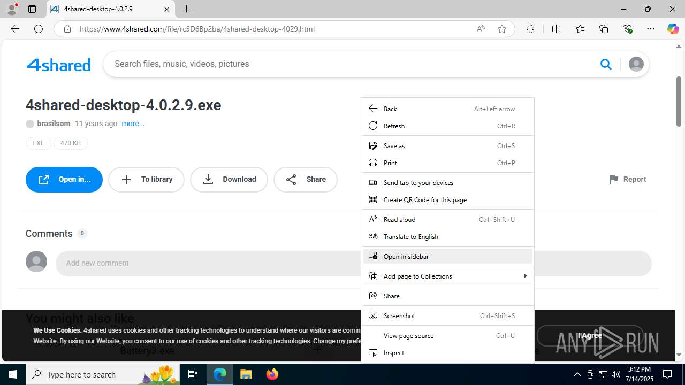View site information with the padlock icon
The height and width of the screenshot is (385, 685).
(67, 29)
